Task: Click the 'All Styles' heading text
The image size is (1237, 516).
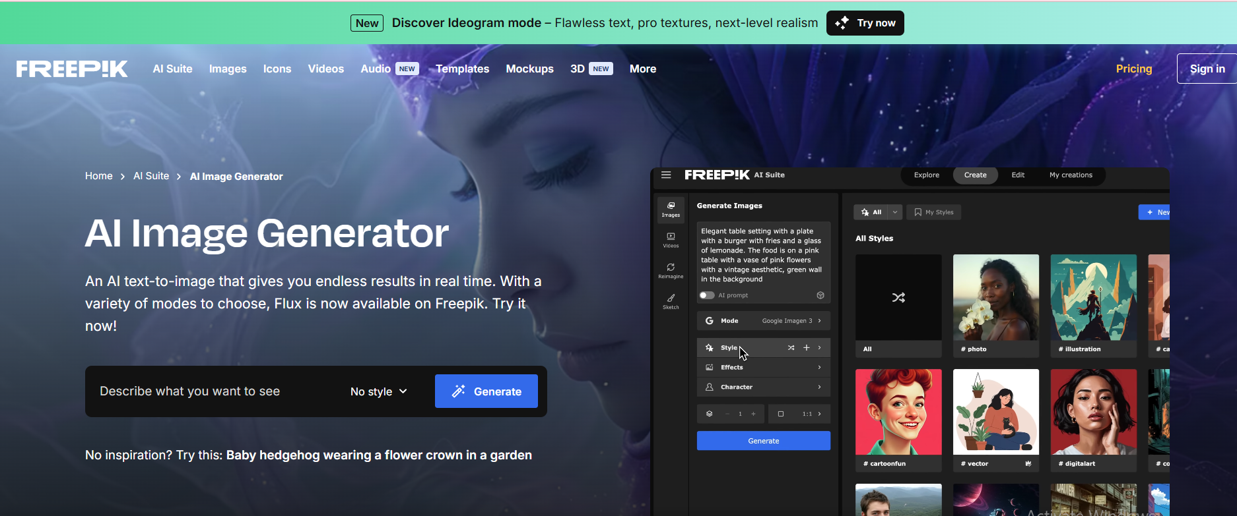Action: (x=874, y=239)
